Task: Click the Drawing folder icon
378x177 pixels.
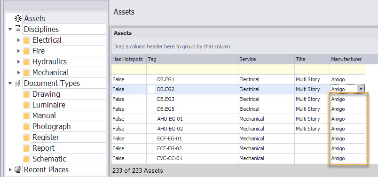Action: (26, 94)
